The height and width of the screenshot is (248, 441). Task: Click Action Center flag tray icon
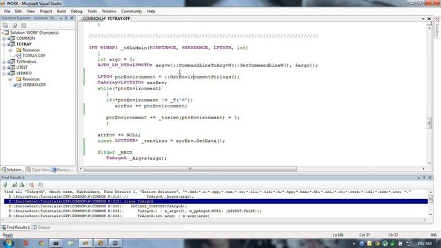(400, 243)
